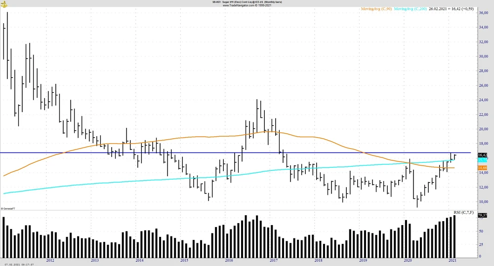Click the black 16,42 current price tag
The width and height of the screenshot is (494, 266).
(x=483, y=155)
